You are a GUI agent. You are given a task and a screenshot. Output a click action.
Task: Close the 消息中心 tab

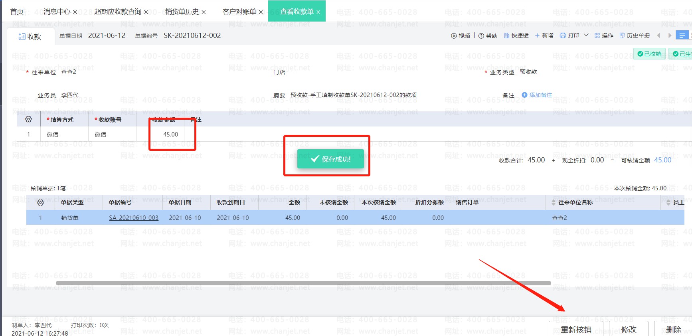75,12
